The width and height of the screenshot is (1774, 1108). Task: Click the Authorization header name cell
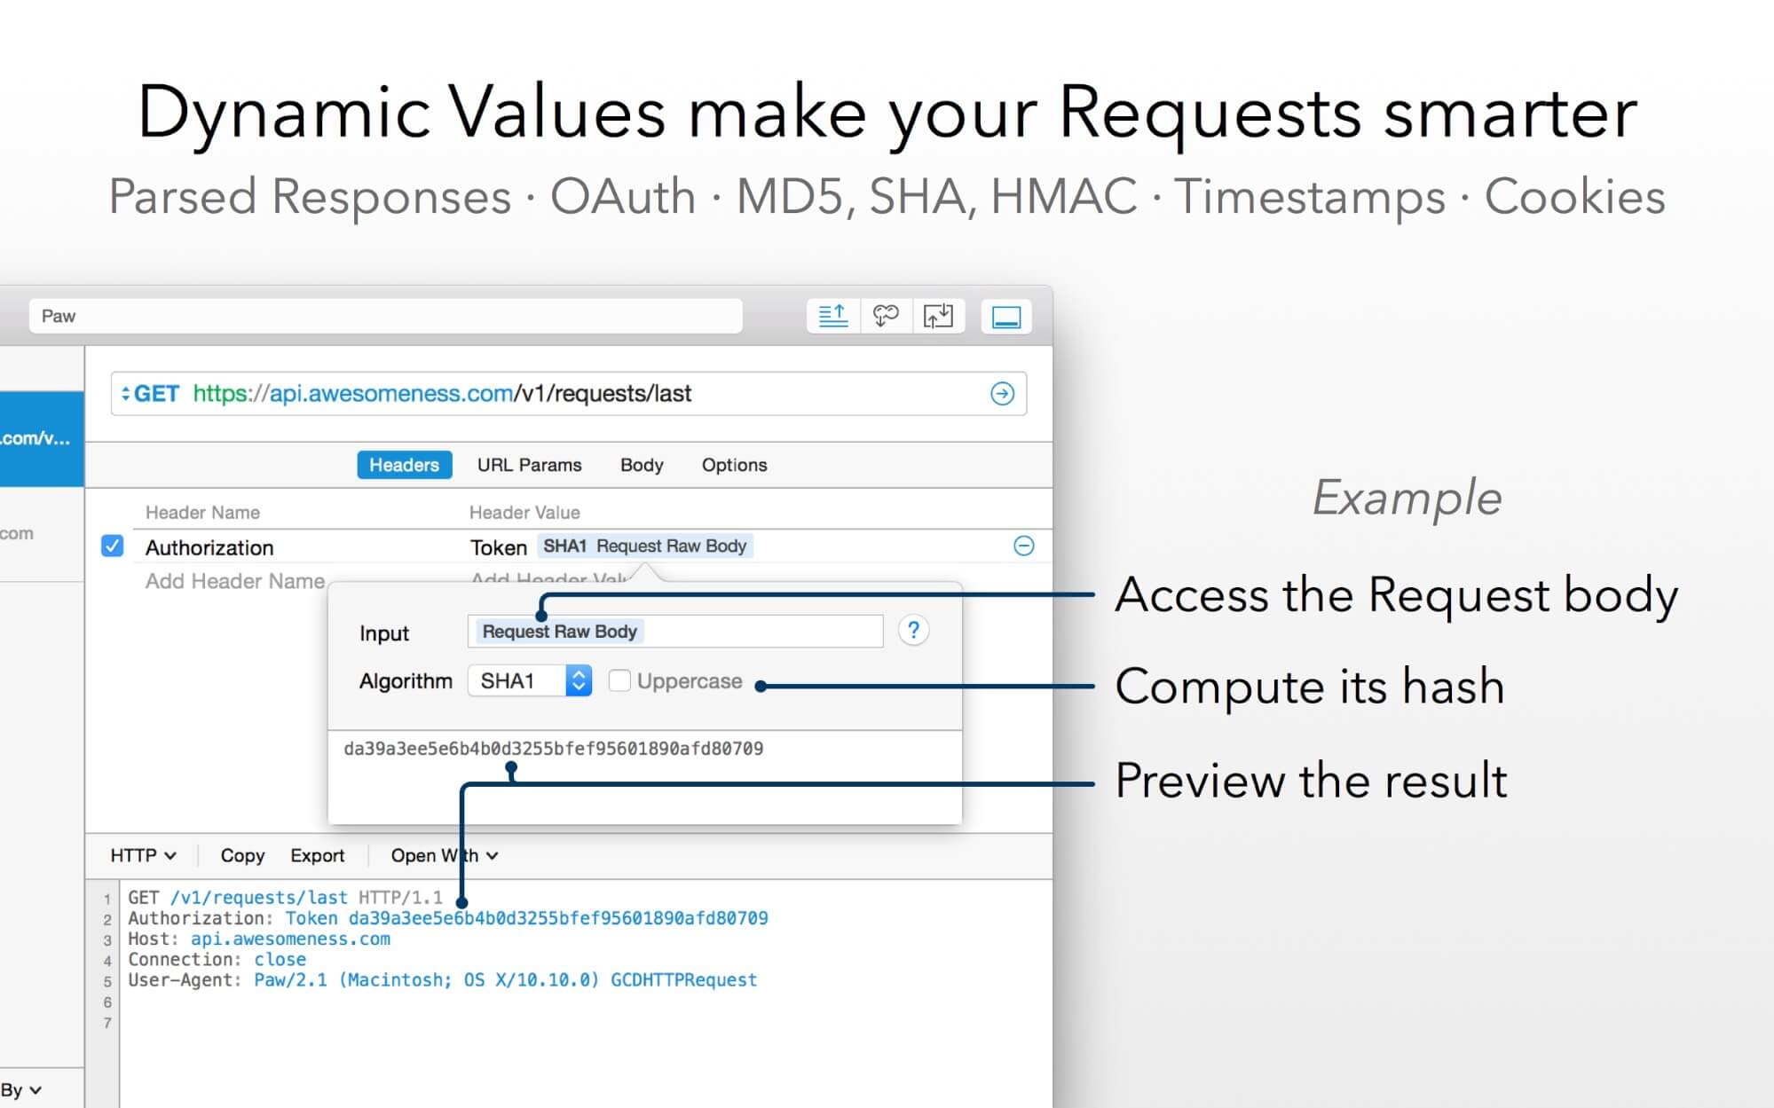[x=209, y=547]
